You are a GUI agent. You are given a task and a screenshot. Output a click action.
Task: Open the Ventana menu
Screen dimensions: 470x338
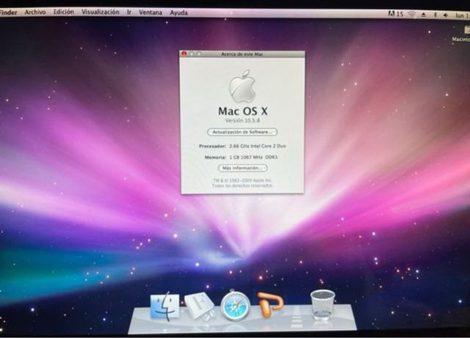pos(151,12)
